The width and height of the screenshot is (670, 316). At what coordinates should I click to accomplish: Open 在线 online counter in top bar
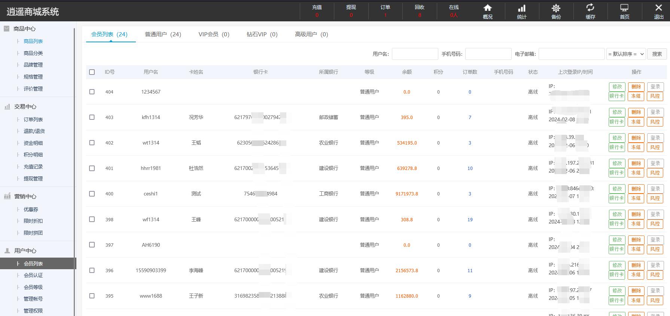(x=454, y=11)
